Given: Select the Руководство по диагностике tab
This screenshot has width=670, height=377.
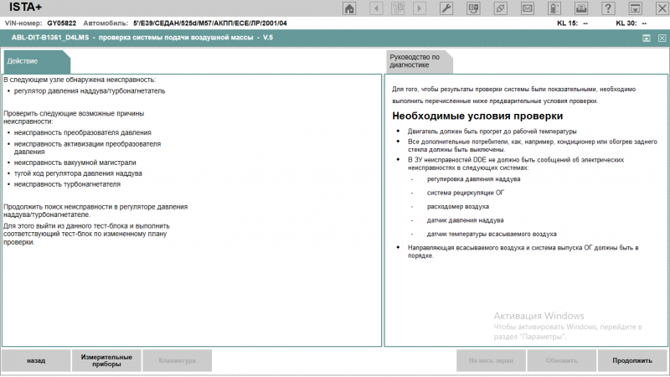Looking at the screenshot, I should tap(419, 61).
